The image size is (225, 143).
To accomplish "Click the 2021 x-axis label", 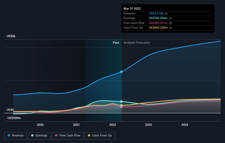I will coord(76,125).
